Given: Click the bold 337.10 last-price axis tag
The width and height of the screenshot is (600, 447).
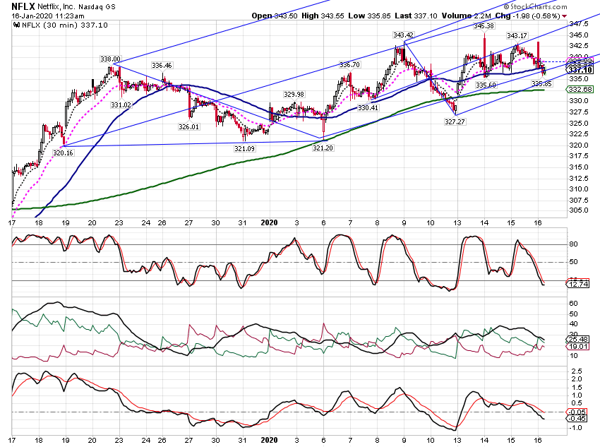Looking at the screenshot, I should pyautogui.click(x=580, y=70).
